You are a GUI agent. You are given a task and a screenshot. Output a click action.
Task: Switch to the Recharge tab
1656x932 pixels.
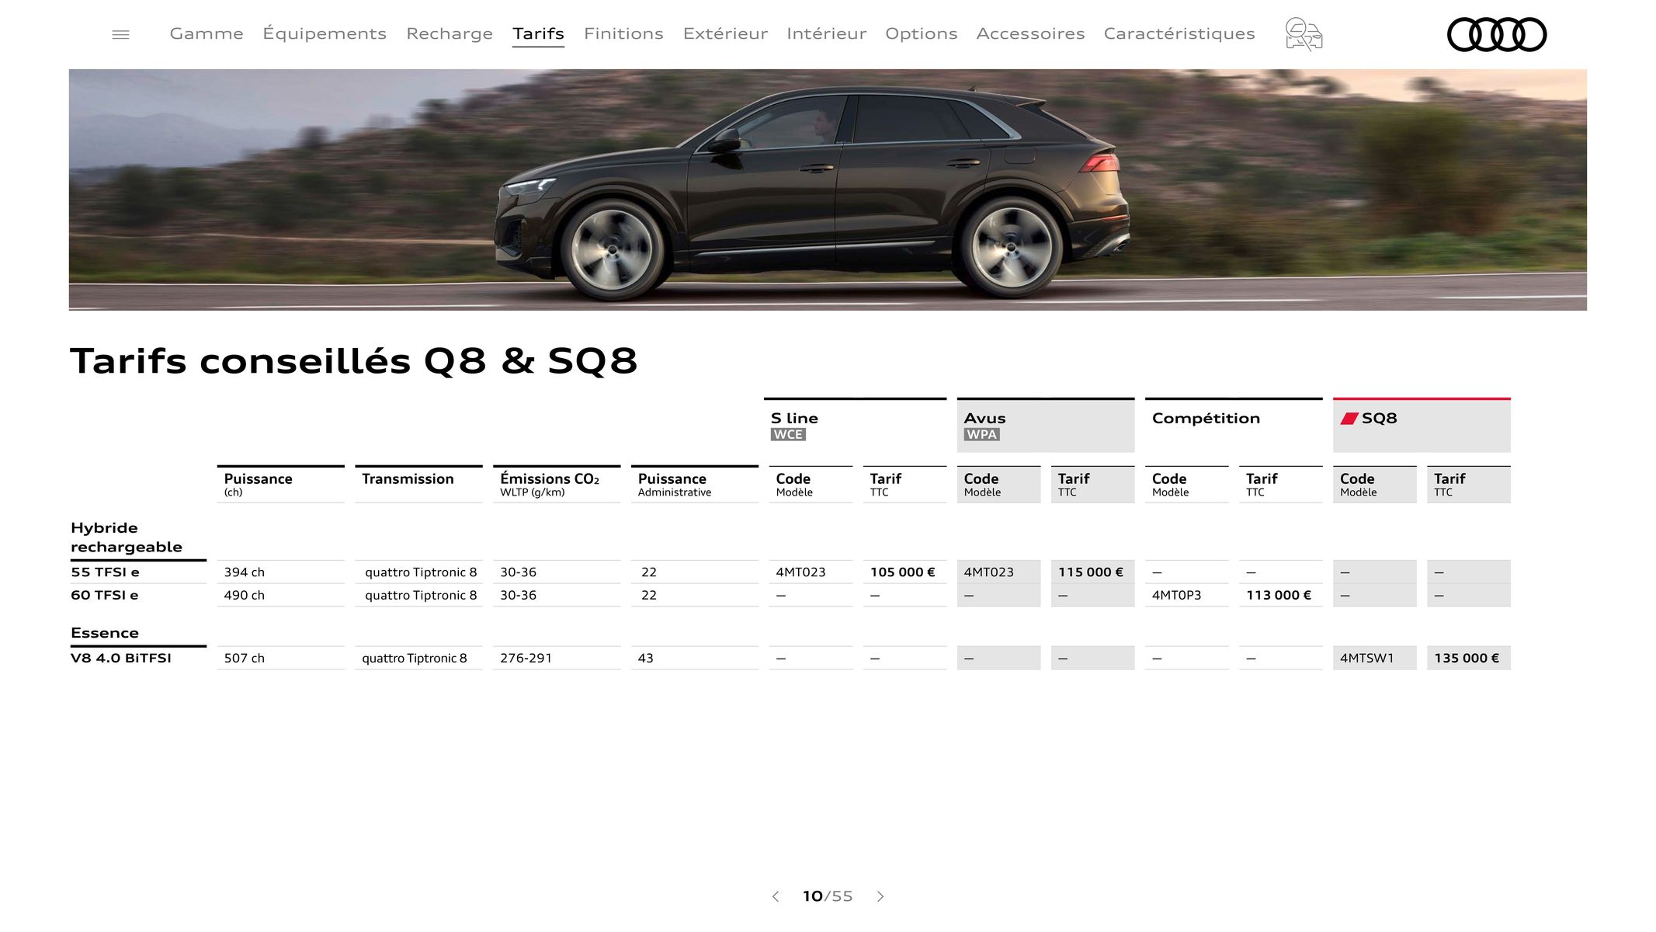pyautogui.click(x=450, y=33)
